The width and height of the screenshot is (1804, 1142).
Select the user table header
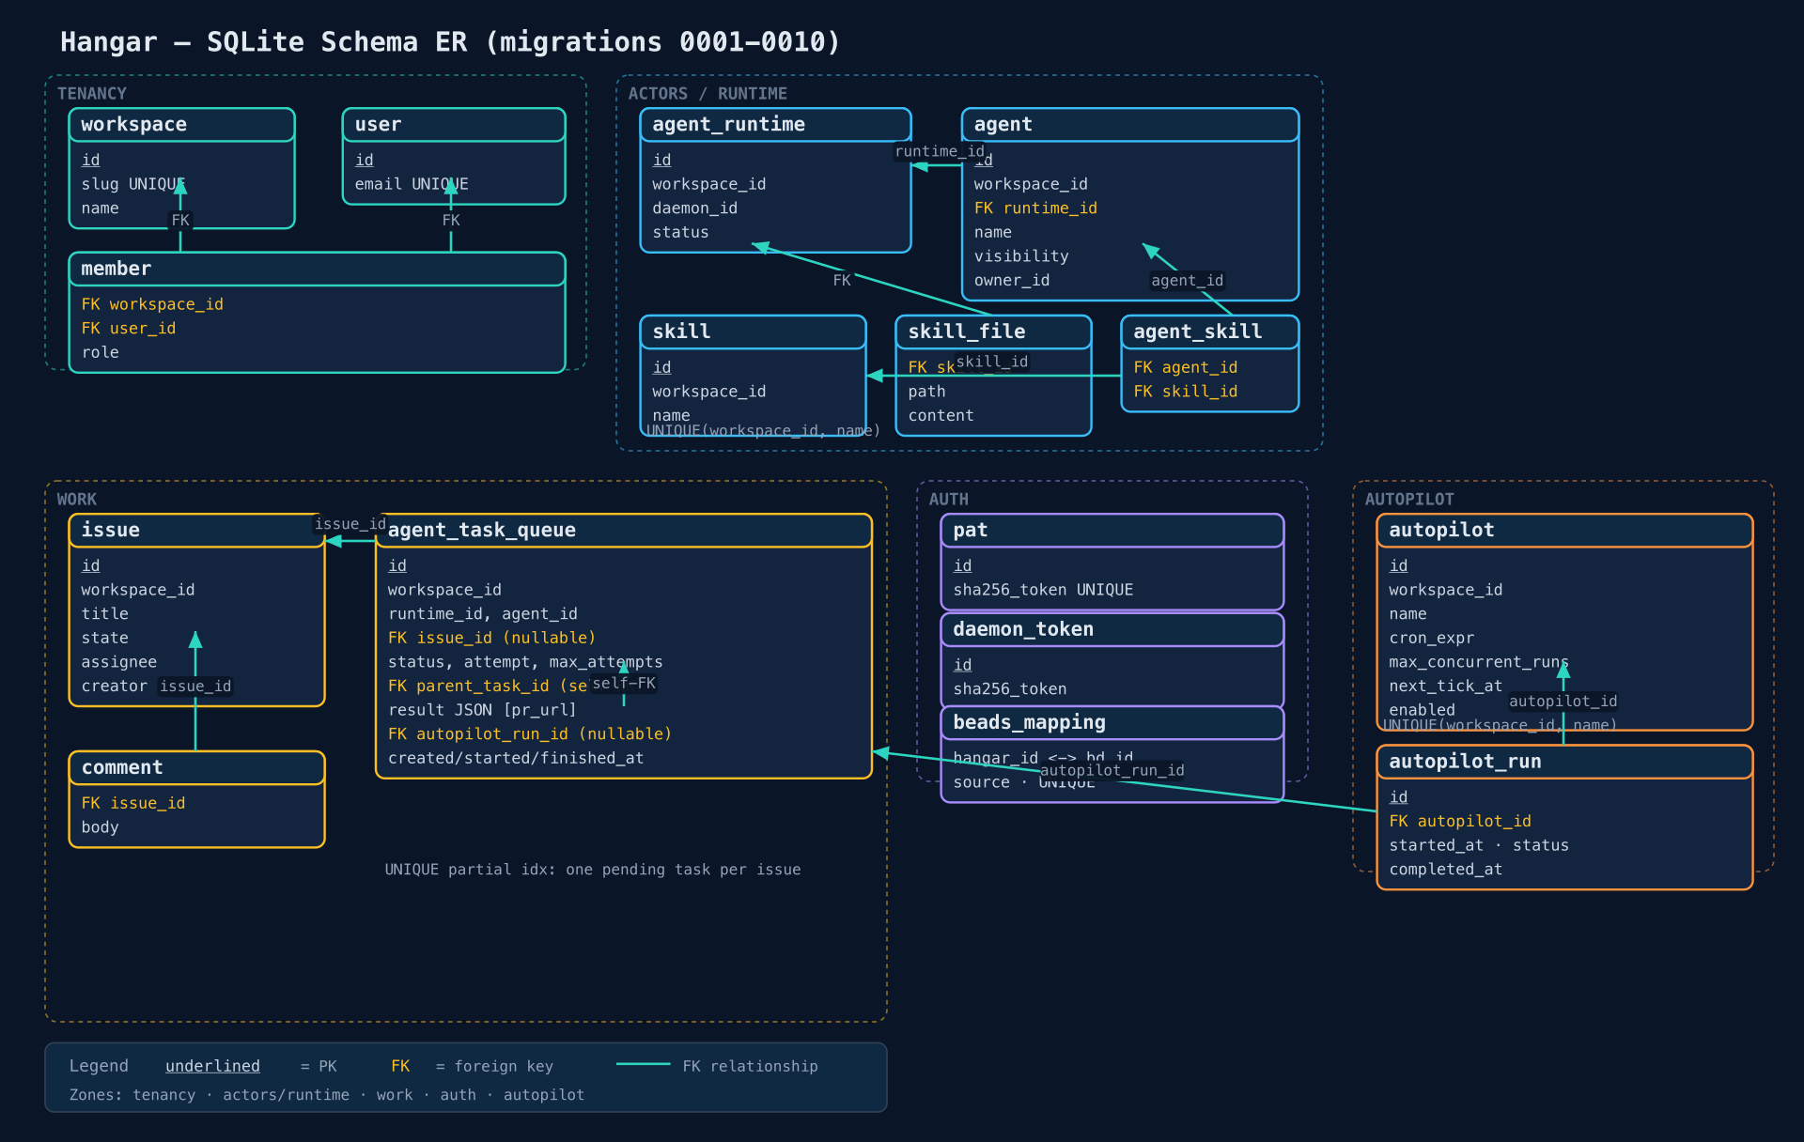[x=454, y=125]
